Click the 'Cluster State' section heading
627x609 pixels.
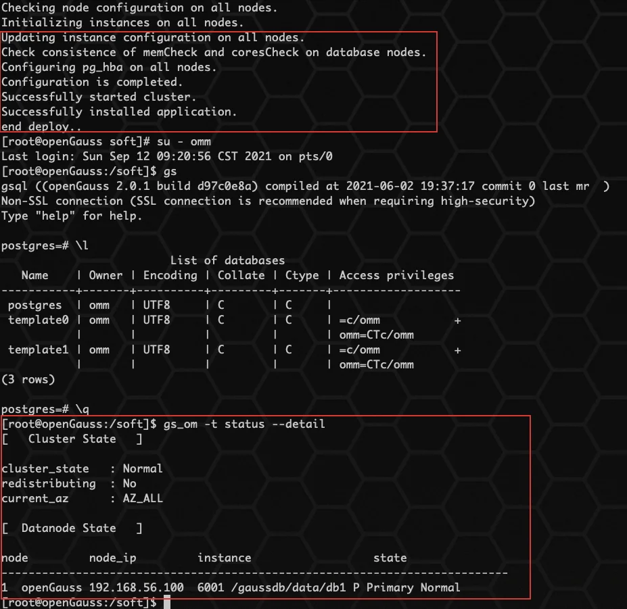(x=72, y=439)
